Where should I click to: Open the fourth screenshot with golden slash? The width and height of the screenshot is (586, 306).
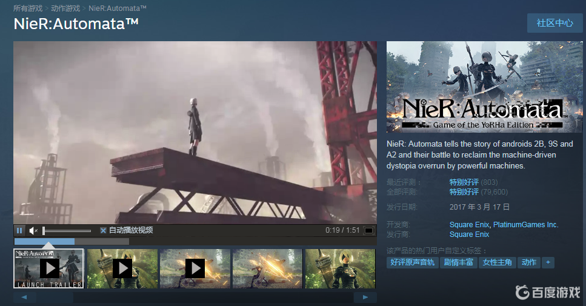tap(267, 268)
